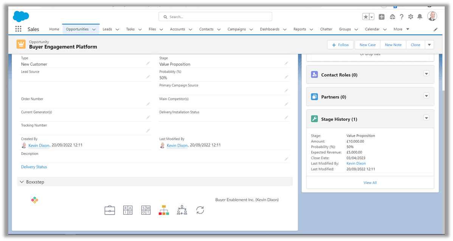Click the Boxxstep colored diamond logo
The height and width of the screenshot is (241, 453).
point(35,200)
